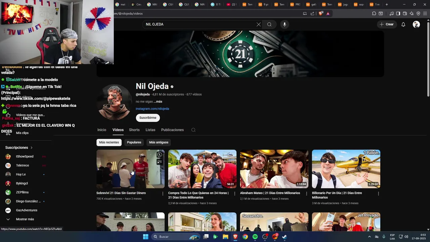Screen dimensions: 430x242
Task: Switch to the YouTube browser tab
Action: pos(231,4)
